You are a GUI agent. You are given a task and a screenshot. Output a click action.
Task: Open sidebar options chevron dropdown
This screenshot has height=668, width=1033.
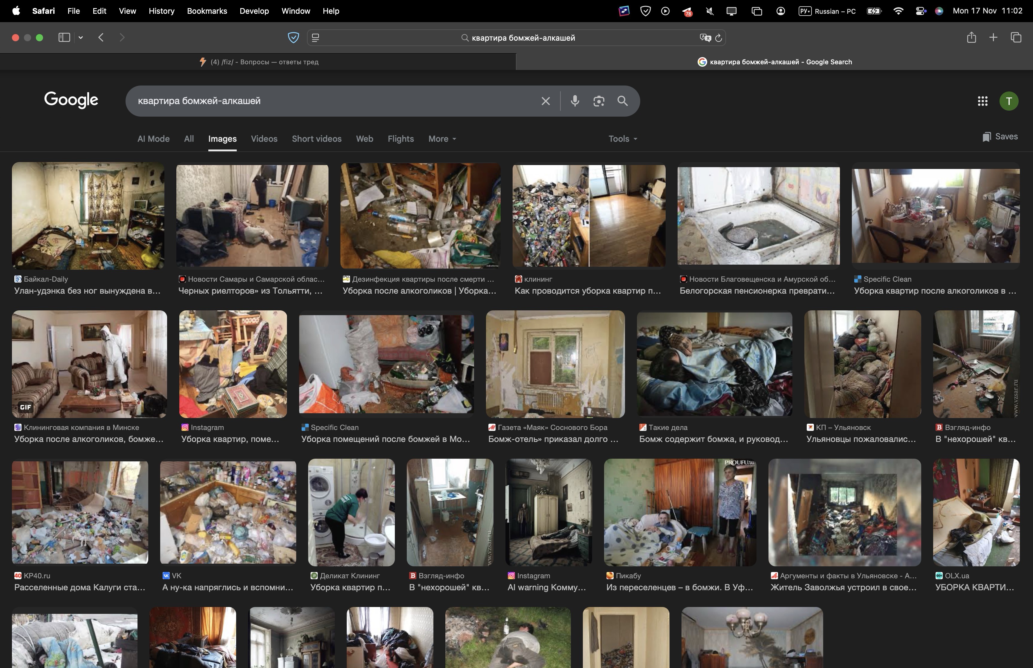81,38
